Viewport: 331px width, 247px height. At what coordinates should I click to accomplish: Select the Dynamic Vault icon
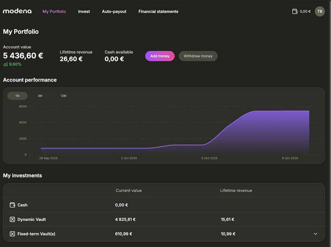[12, 219]
